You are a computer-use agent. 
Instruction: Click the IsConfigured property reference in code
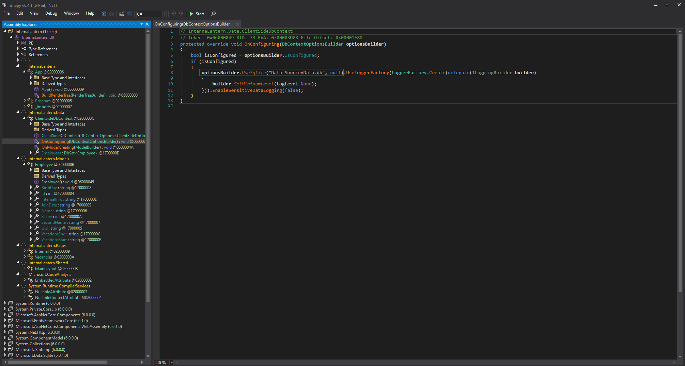pyautogui.click(x=301, y=55)
